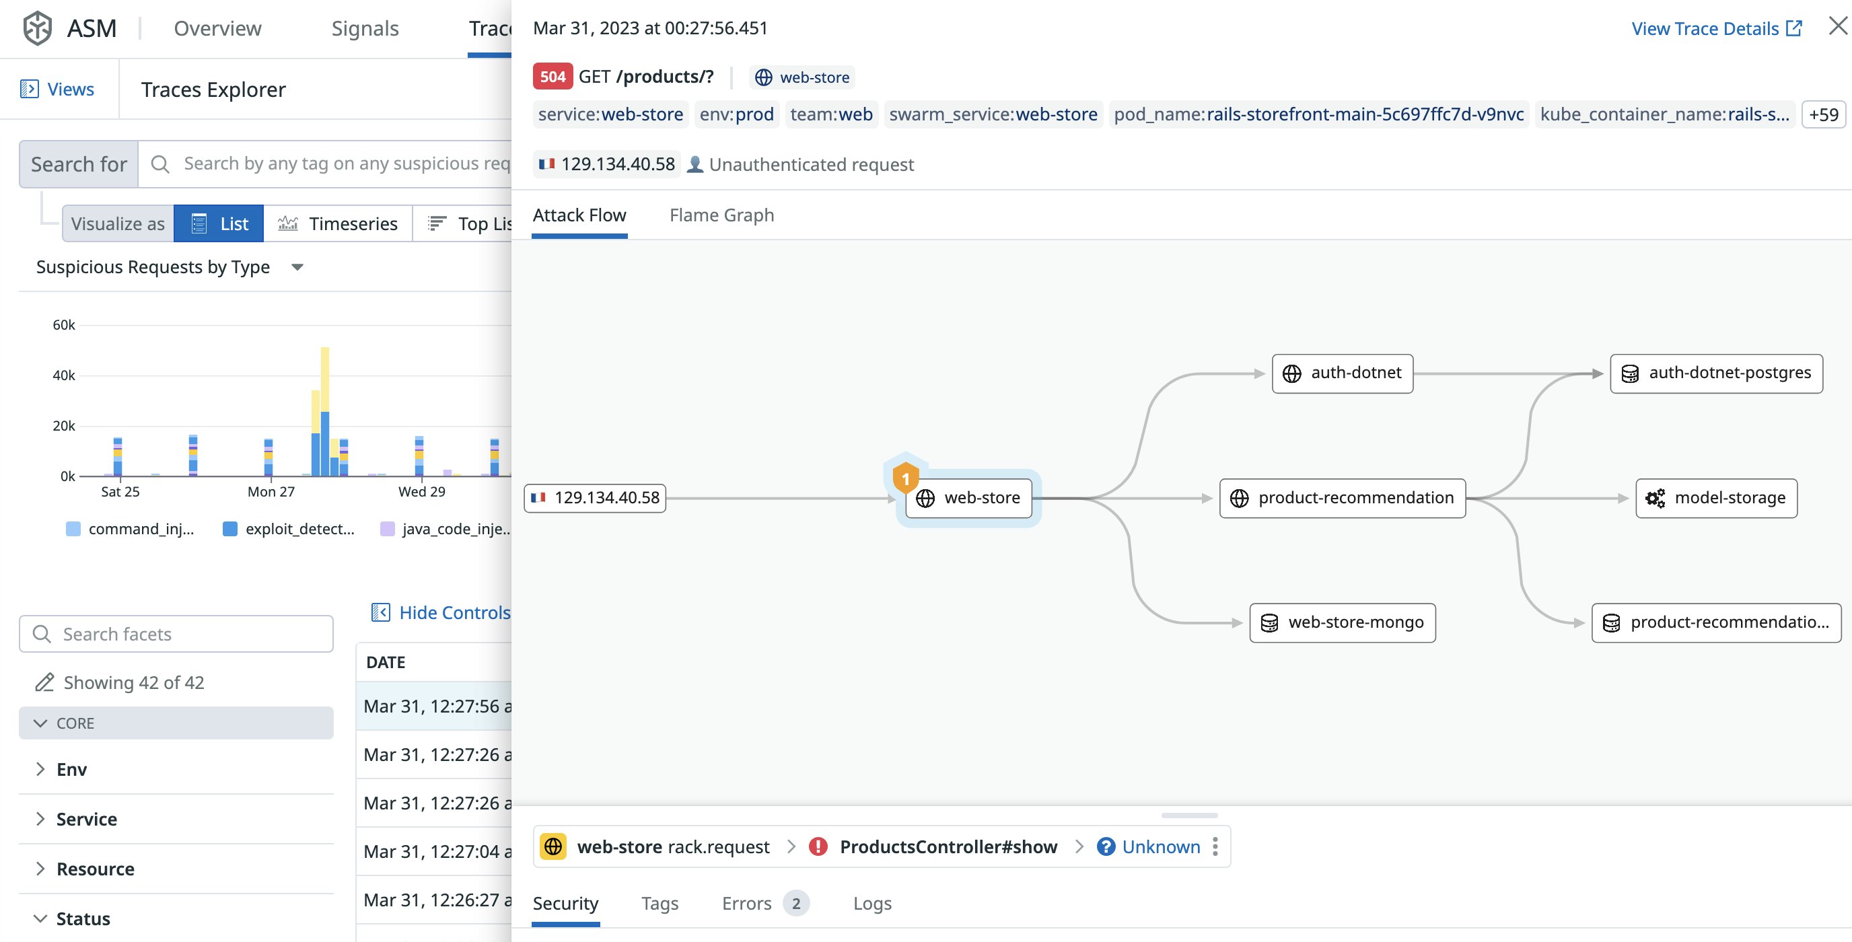Click the ASM shield logo icon
Image resolution: width=1852 pixels, height=942 pixels.
[38, 28]
